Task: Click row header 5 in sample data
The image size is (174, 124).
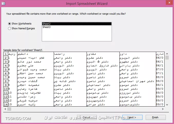Action: (6, 69)
